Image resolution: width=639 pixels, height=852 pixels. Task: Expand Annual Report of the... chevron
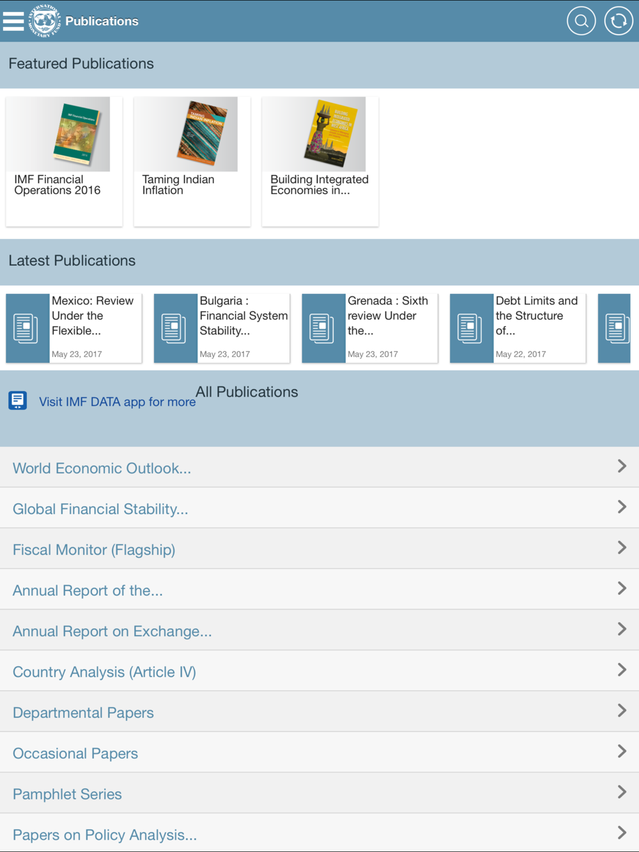[622, 589]
